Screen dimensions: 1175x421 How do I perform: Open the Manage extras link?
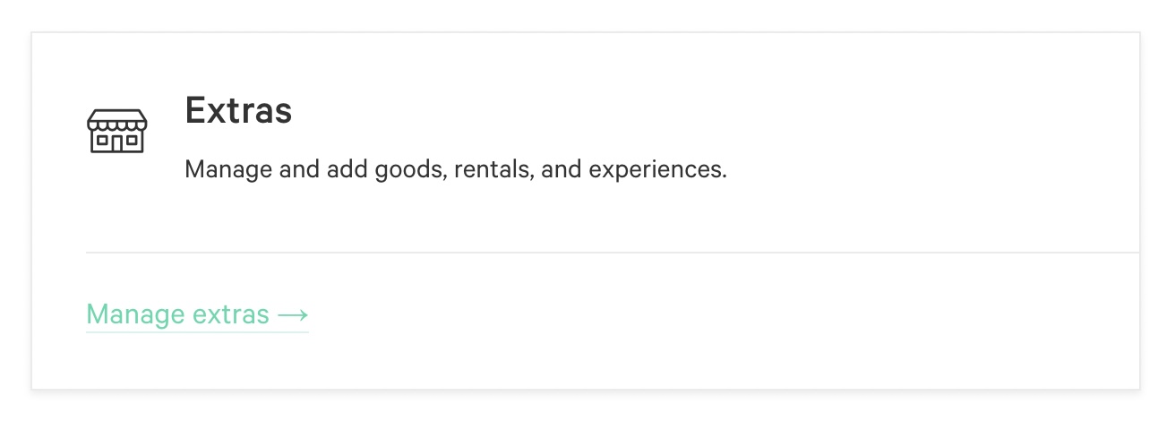click(197, 314)
